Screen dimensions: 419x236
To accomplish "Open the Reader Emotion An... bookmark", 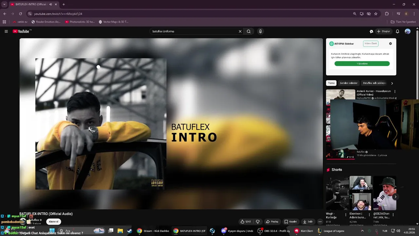I will [46, 22].
